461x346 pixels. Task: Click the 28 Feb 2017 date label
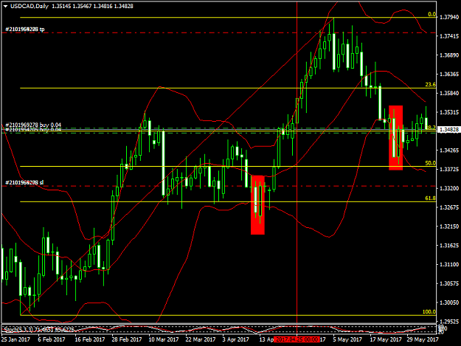(127, 339)
